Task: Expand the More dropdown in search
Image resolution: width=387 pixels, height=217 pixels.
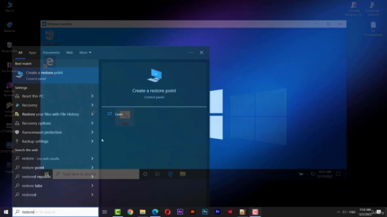Action: pos(85,52)
